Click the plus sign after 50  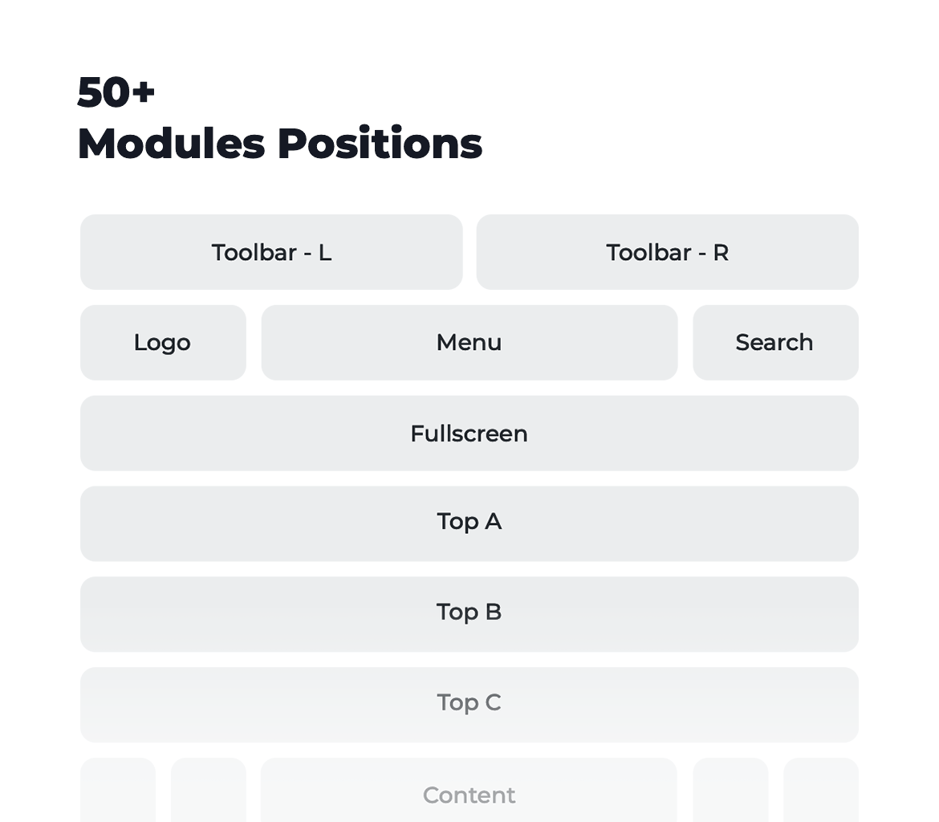(x=144, y=92)
